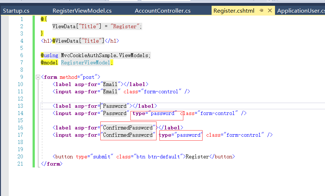Click the Register text inside button tag
The image size is (325, 196).
pos(197,157)
